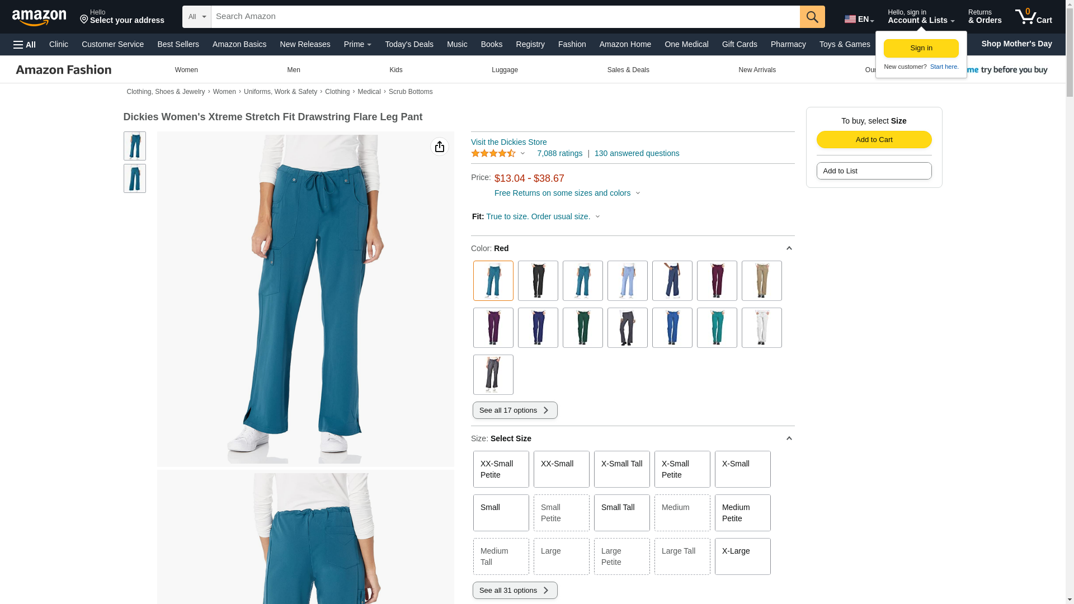Visit the Dickies Store link

pos(509,142)
